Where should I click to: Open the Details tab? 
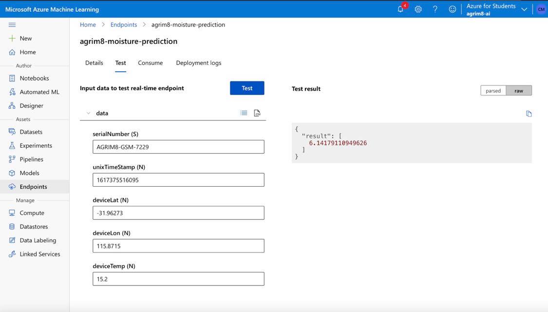click(94, 63)
